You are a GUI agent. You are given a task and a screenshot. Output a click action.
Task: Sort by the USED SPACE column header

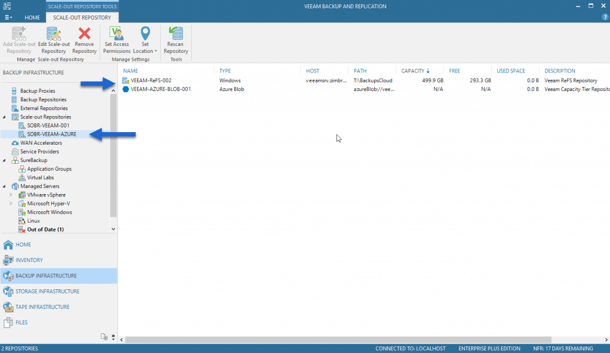[511, 71]
